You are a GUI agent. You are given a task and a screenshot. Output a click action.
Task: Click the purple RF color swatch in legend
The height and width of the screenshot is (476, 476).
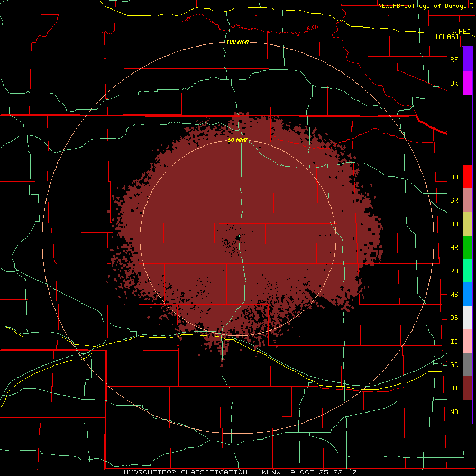(467, 59)
